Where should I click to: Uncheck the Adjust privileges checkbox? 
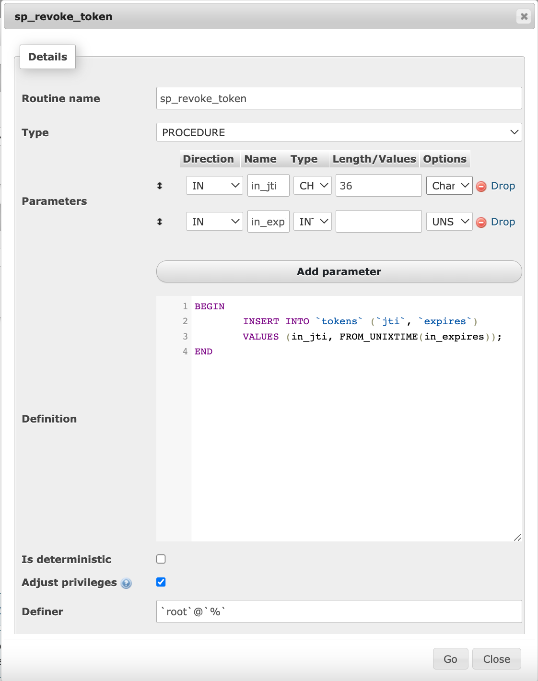(x=161, y=582)
